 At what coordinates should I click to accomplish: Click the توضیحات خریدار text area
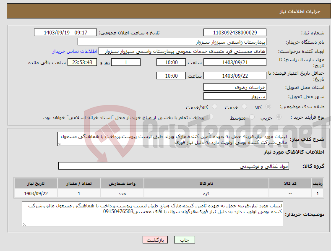click(x=152, y=214)
